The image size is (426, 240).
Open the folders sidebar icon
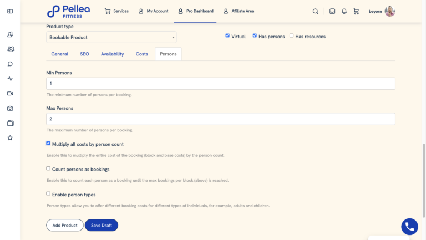tap(11, 123)
